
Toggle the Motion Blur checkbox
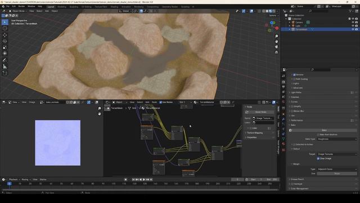tap(292, 111)
